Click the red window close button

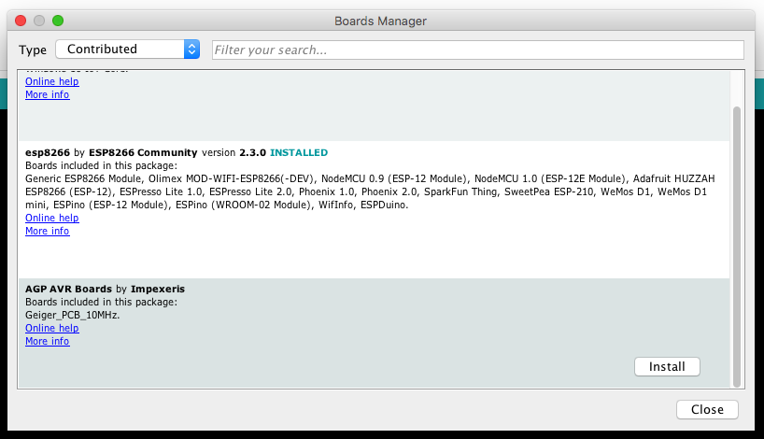point(21,21)
